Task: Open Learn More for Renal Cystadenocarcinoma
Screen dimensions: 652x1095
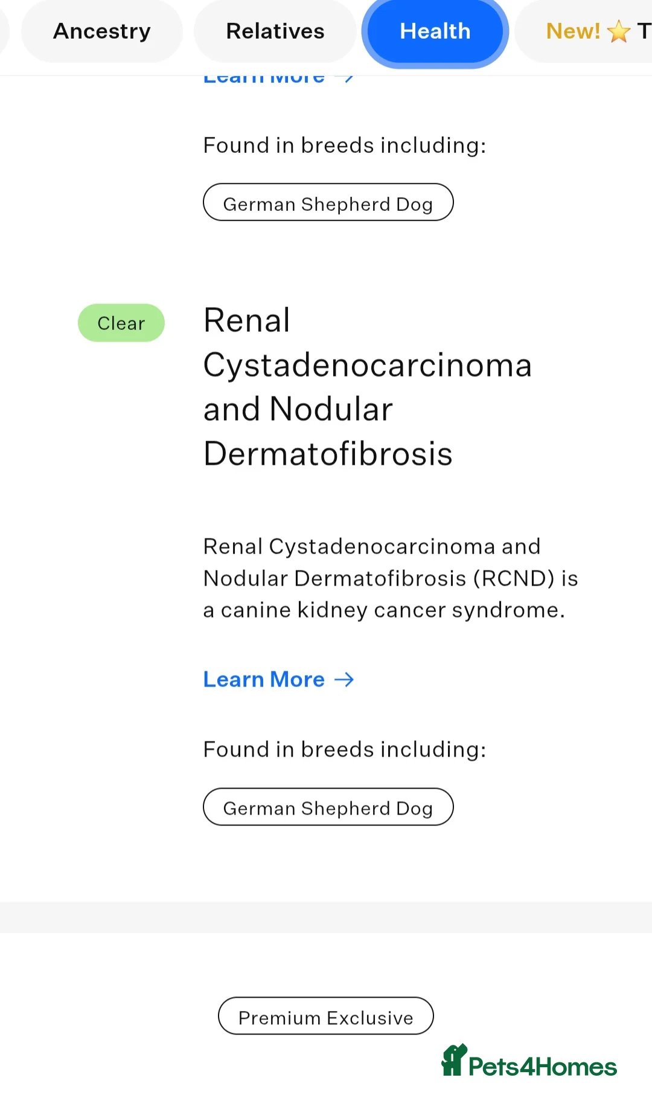Action: tap(264, 679)
